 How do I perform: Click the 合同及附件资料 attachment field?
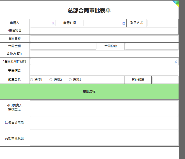tap(104, 62)
